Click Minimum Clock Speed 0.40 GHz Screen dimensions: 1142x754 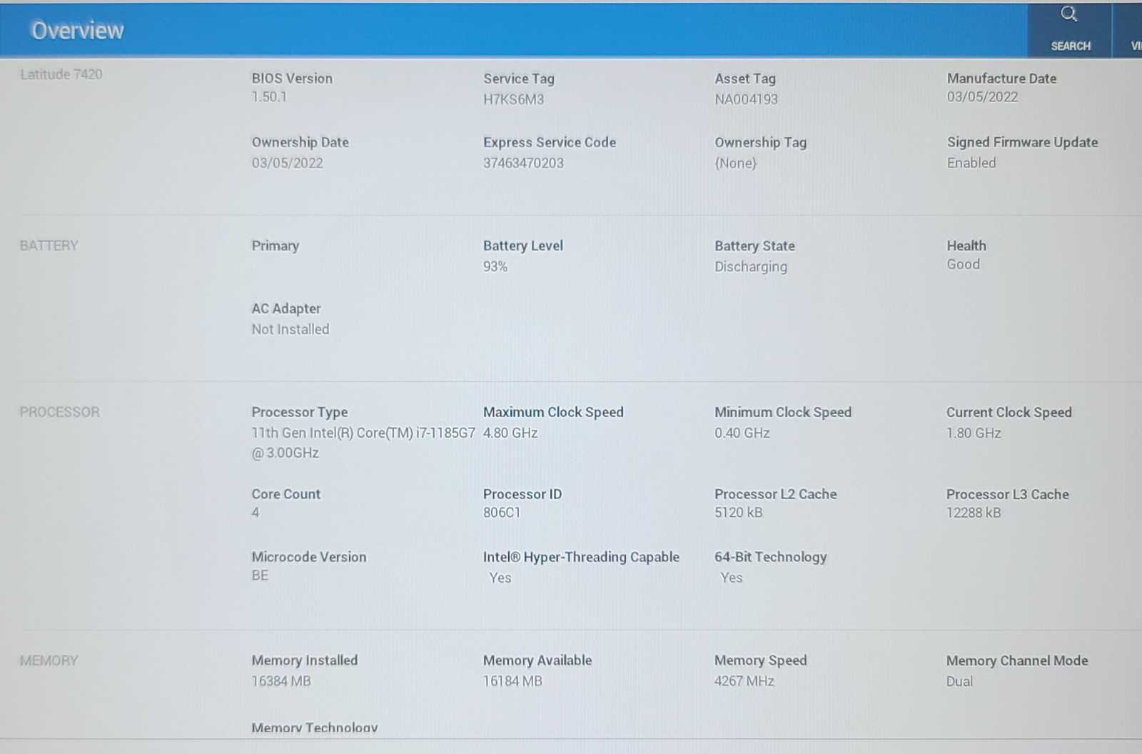742,433
